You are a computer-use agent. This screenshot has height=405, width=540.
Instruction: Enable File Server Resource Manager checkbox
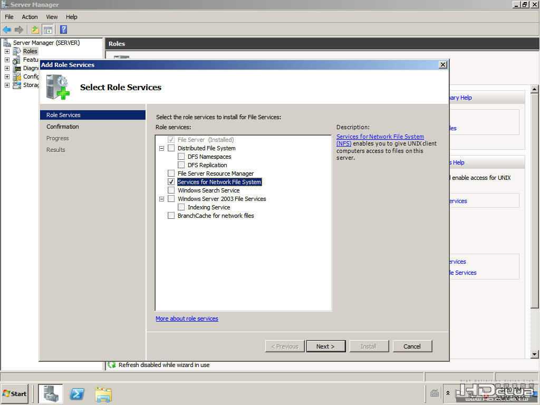coord(171,173)
